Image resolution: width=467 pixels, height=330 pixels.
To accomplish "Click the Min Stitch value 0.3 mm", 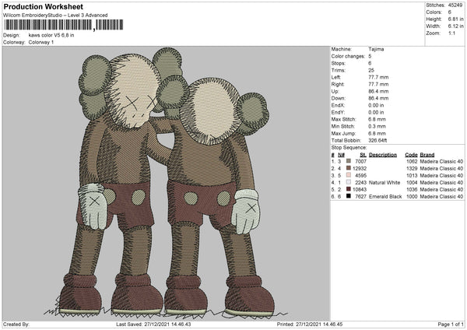I will click(x=377, y=127).
